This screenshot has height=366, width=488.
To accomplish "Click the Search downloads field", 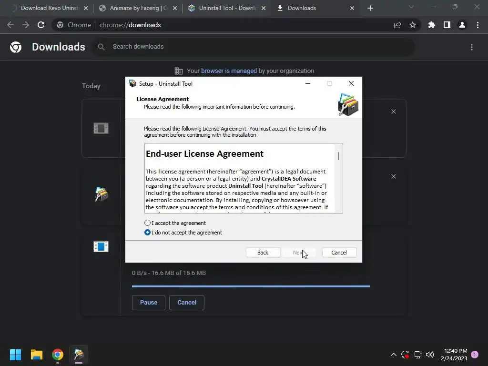I will (x=254, y=47).
